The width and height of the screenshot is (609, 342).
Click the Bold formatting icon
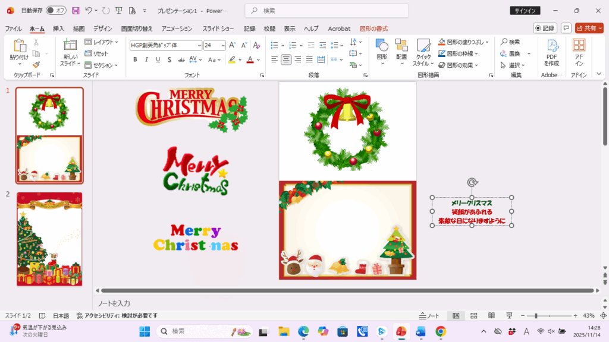click(x=135, y=59)
